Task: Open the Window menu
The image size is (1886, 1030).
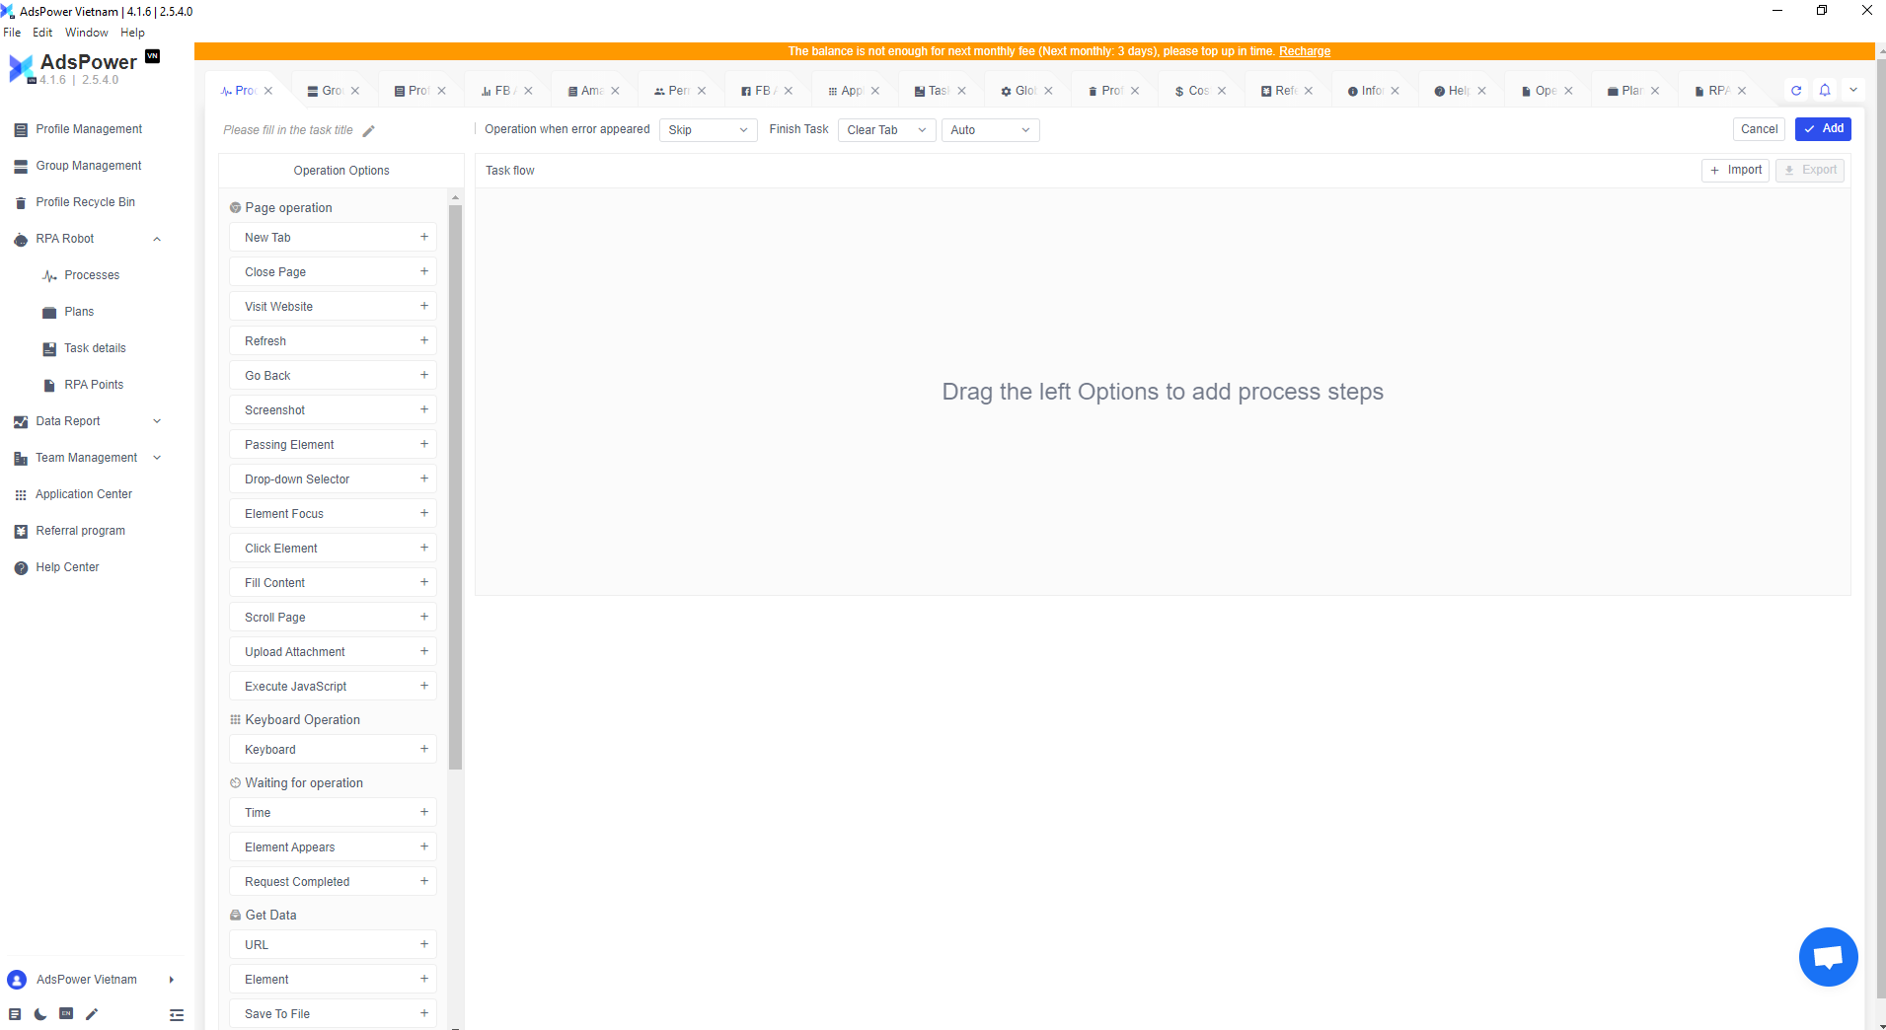Action: coord(86,32)
